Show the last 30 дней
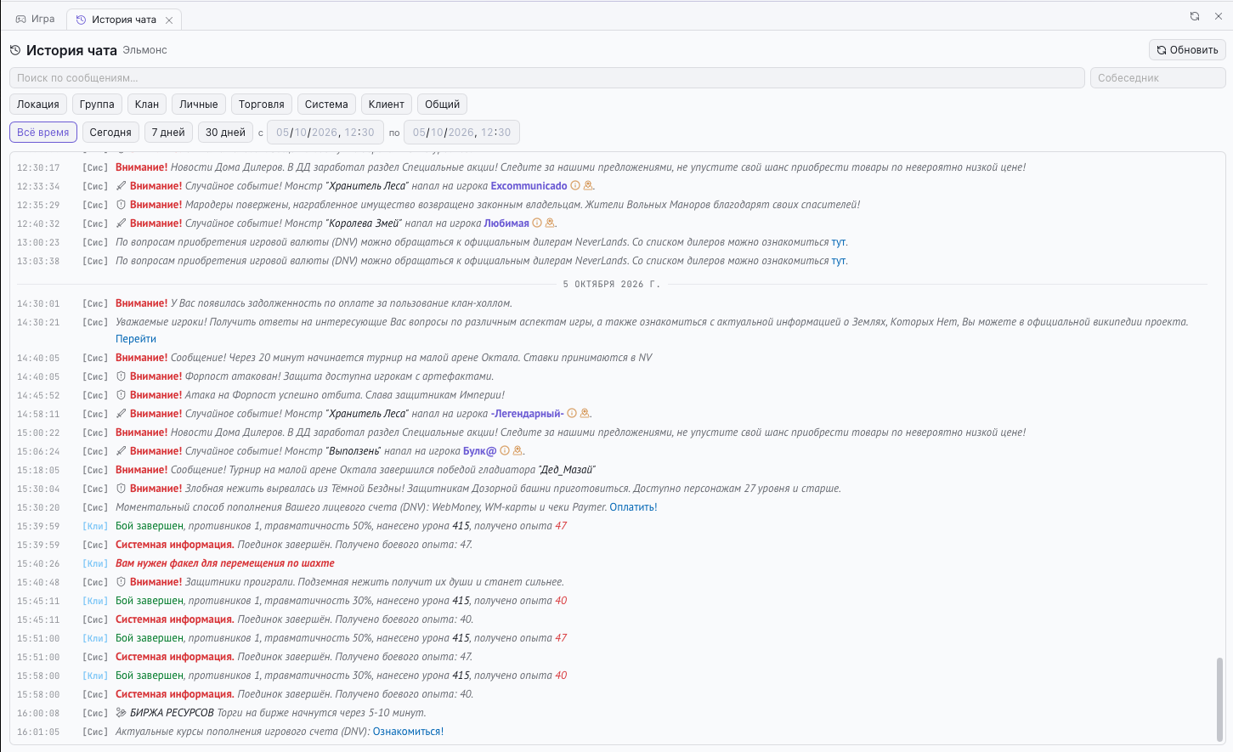1233x752 pixels. [225, 133]
